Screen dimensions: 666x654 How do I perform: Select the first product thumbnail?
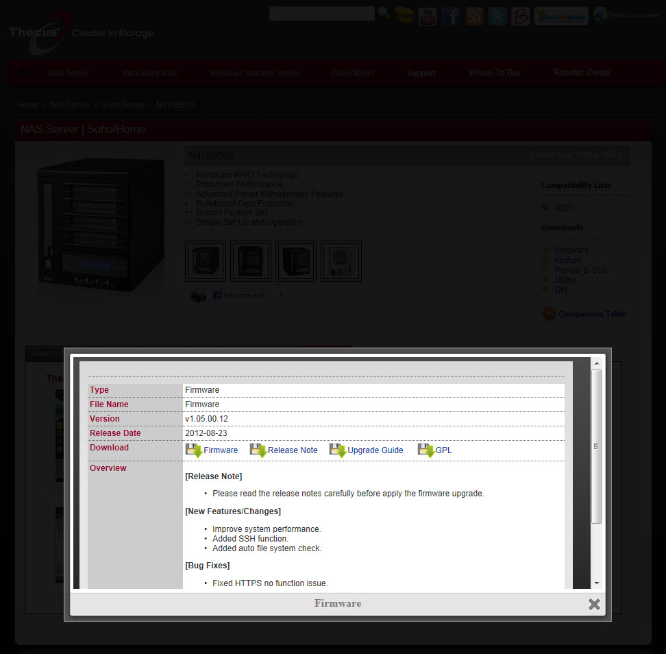206,261
